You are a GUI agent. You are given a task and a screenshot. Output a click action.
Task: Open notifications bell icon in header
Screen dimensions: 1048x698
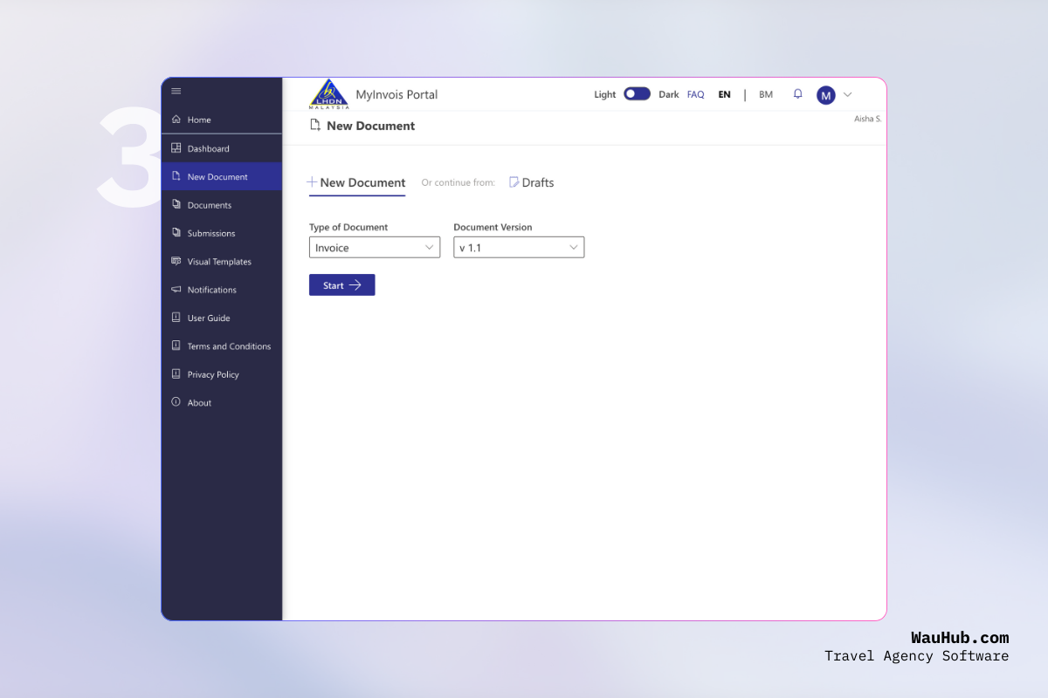(x=797, y=94)
